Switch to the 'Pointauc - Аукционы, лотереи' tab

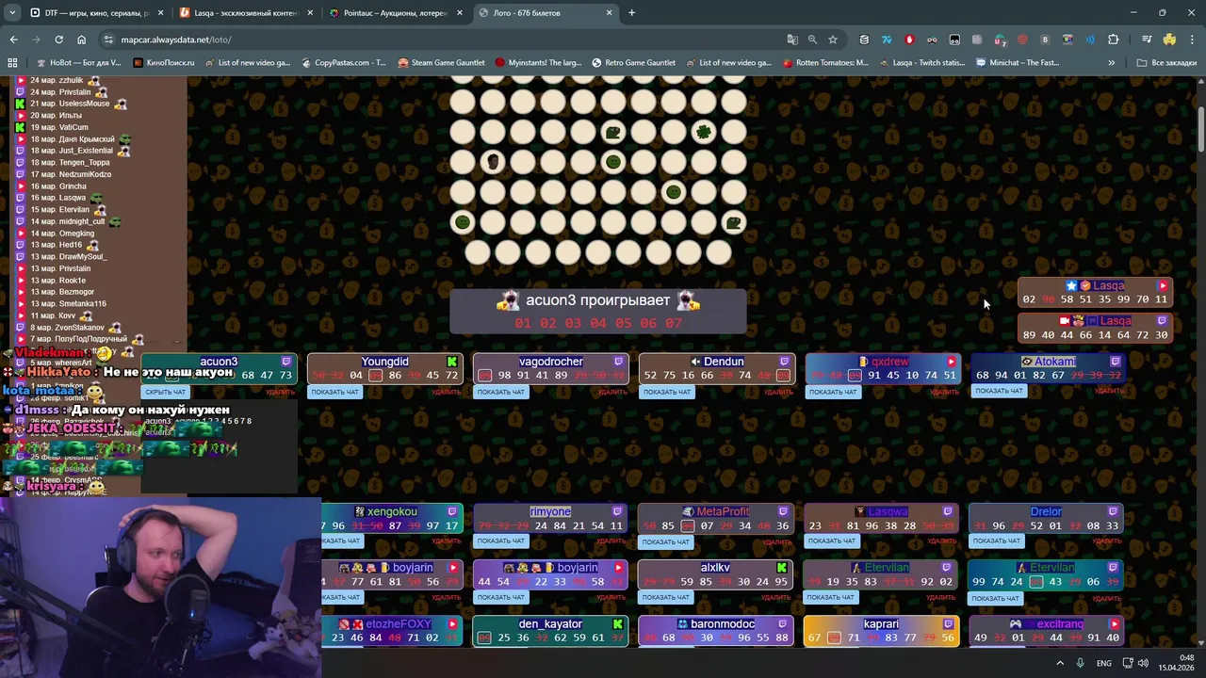(395, 13)
